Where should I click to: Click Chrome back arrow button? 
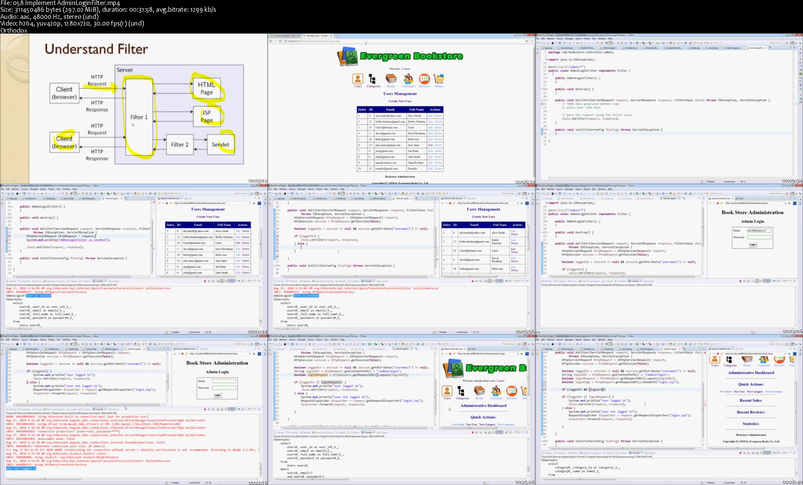[271, 41]
